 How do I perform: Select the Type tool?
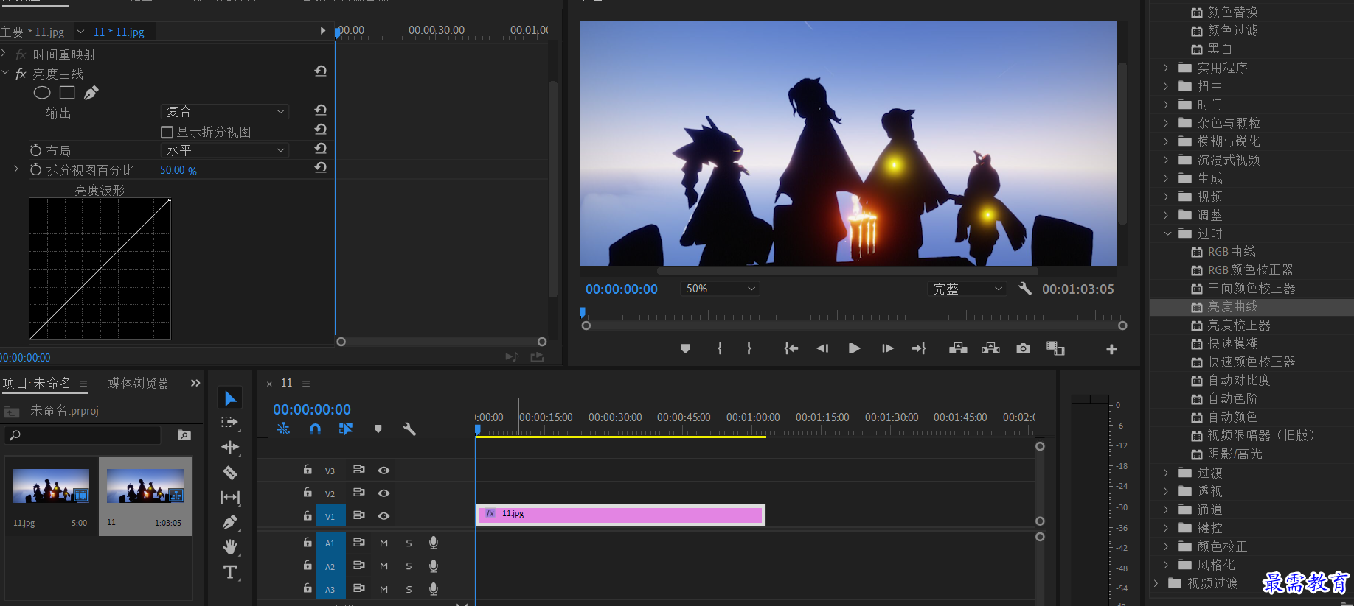pyautogui.click(x=230, y=572)
